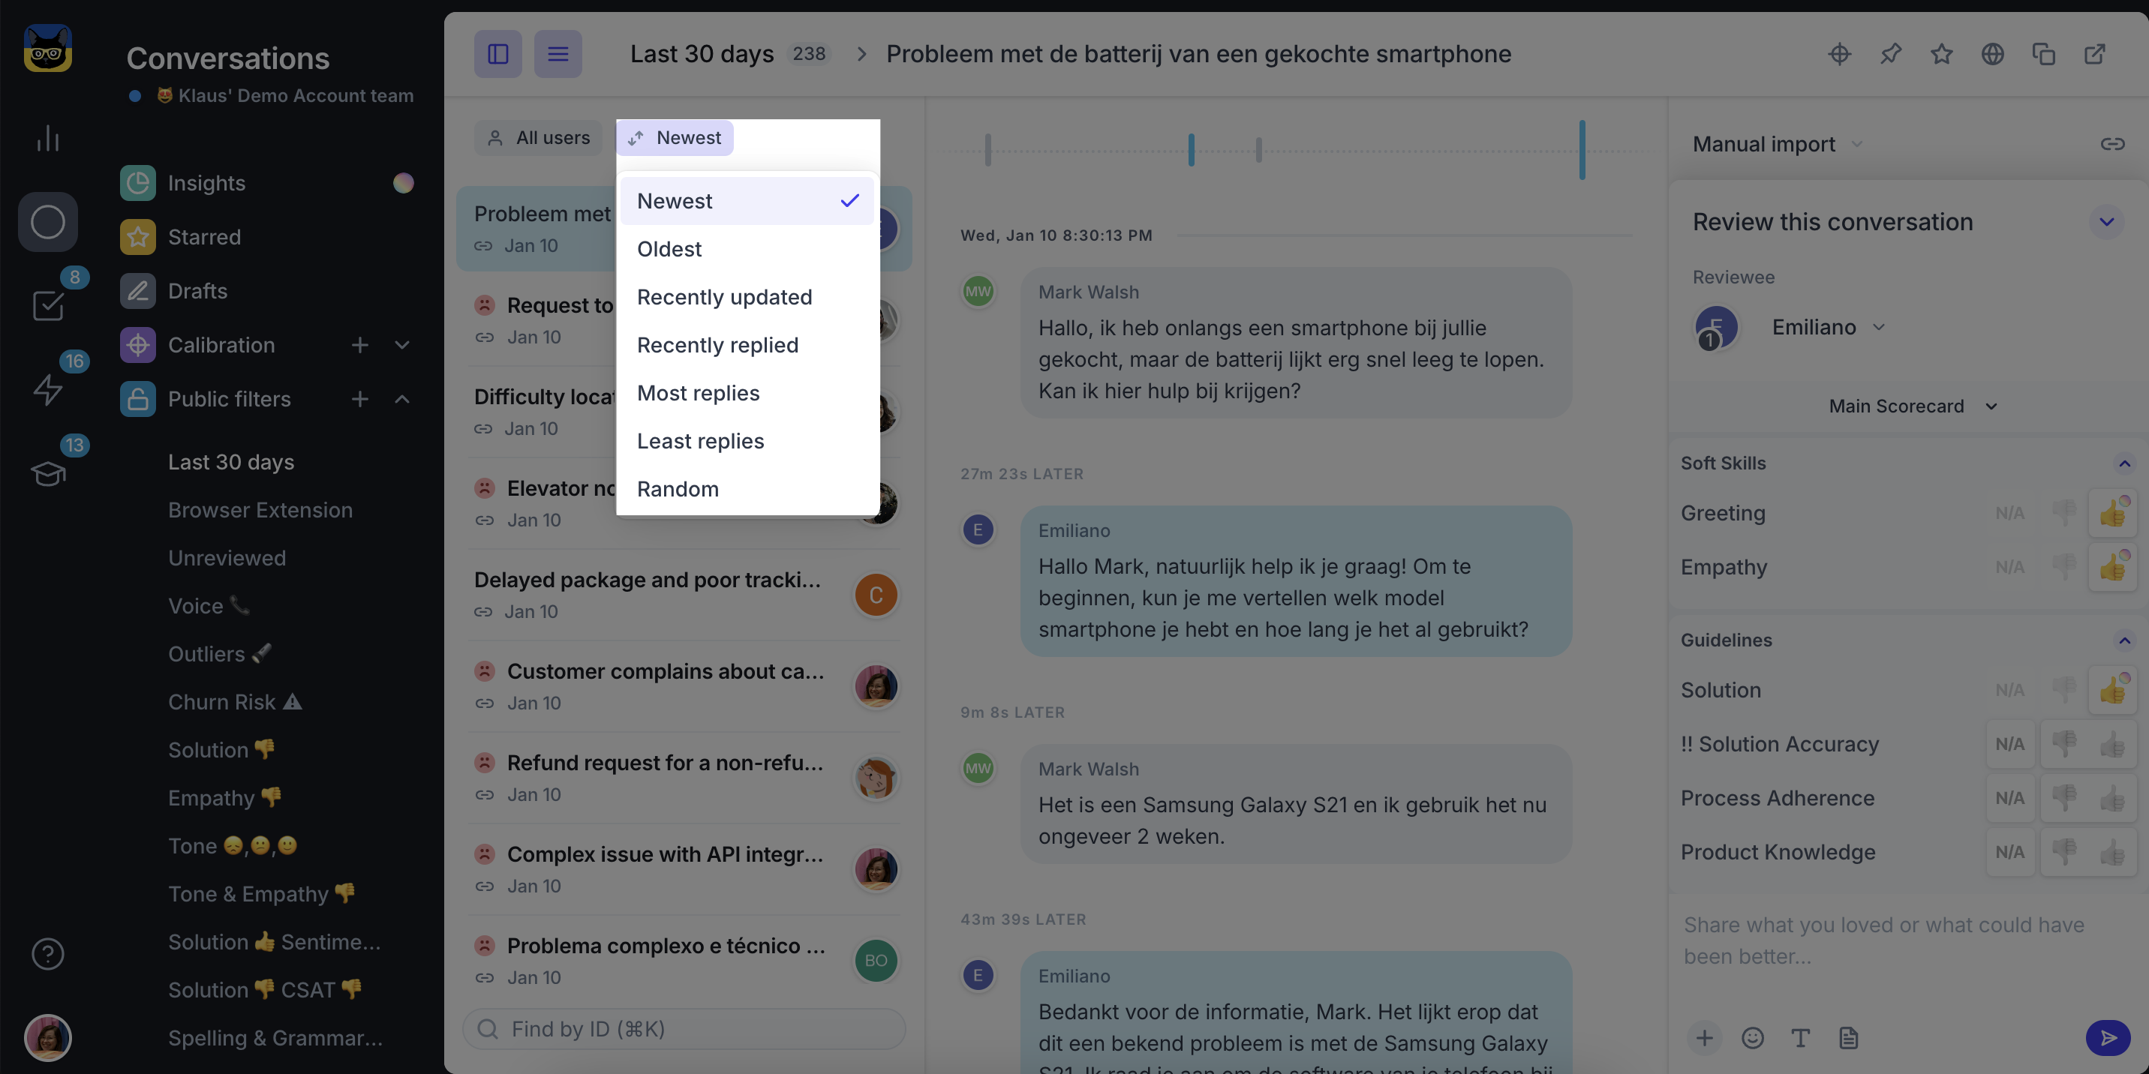
Task: Collapse the Soft Skills section
Action: point(2124,463)
